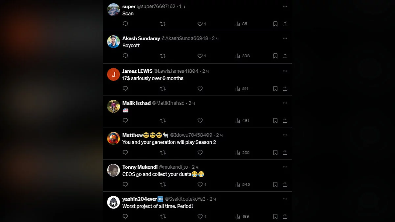Bookmark Matthew's Season 2 tweet
Screen dimensions: 395x222
point(275,153)
